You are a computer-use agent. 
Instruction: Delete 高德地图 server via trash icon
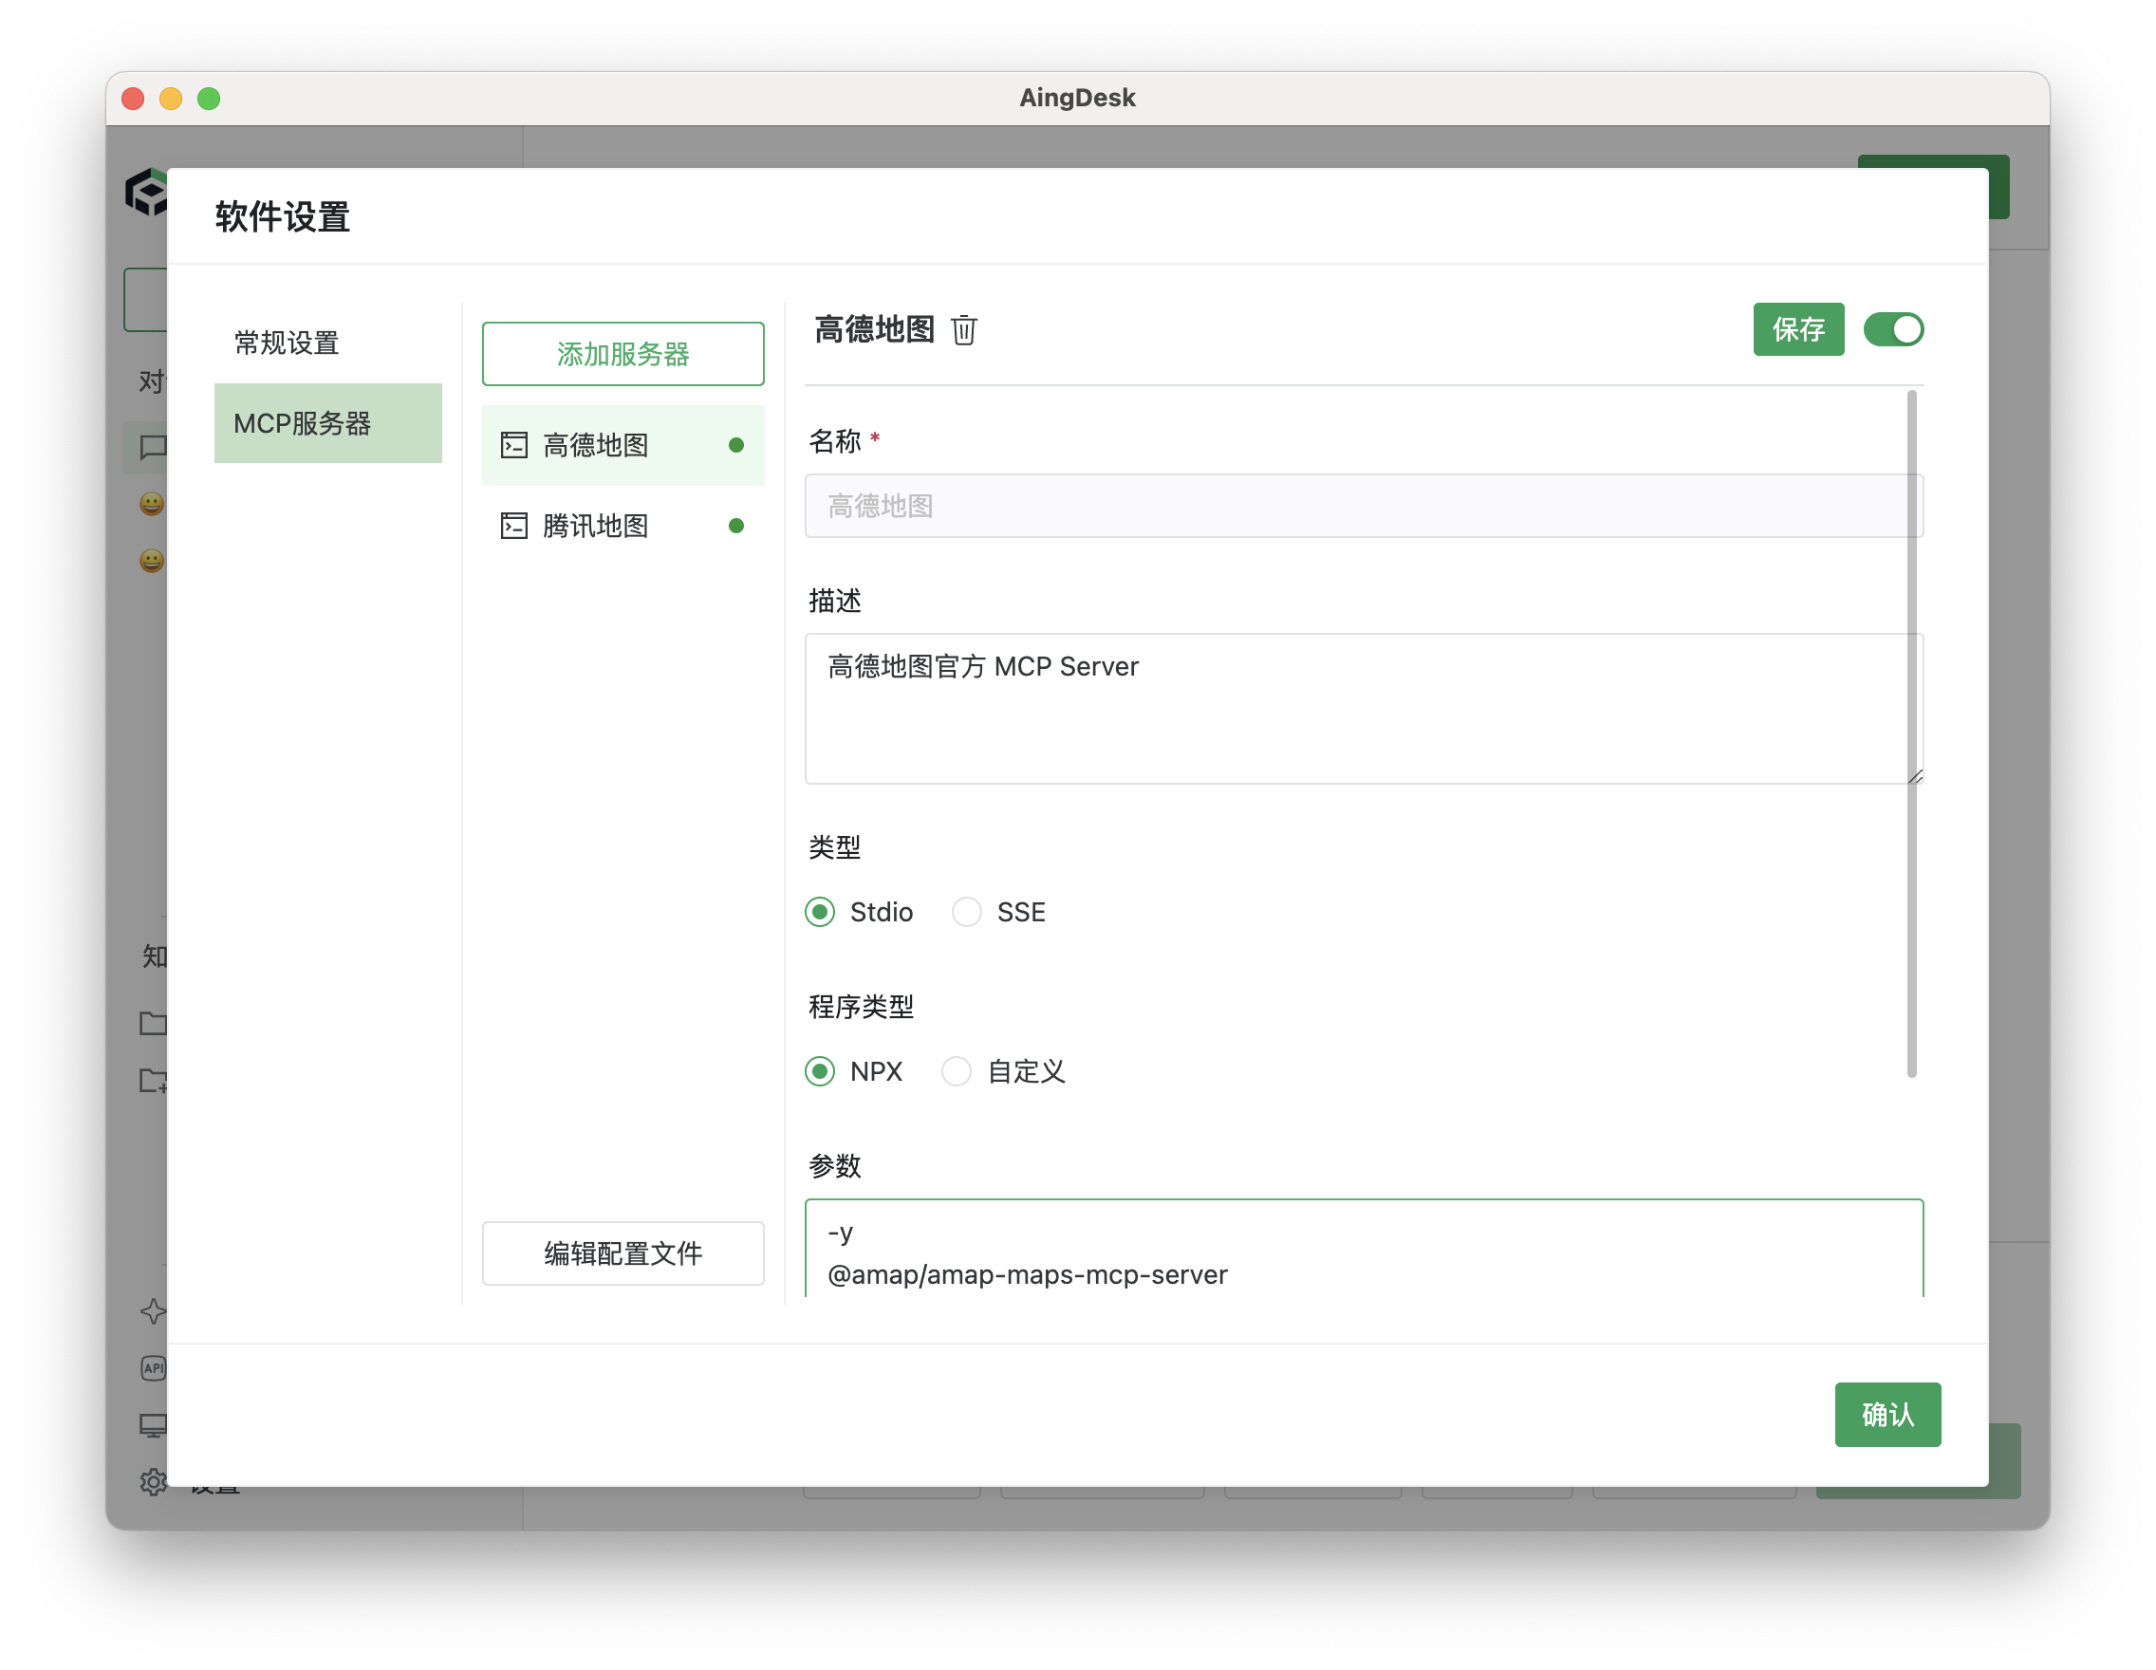(x=963, y=329)
